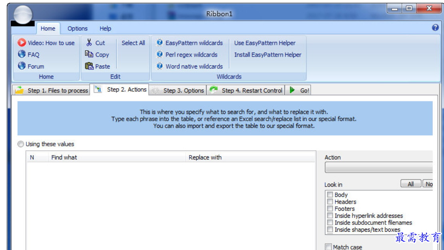Open Step 4. Restart Control tab

point(246,91)
